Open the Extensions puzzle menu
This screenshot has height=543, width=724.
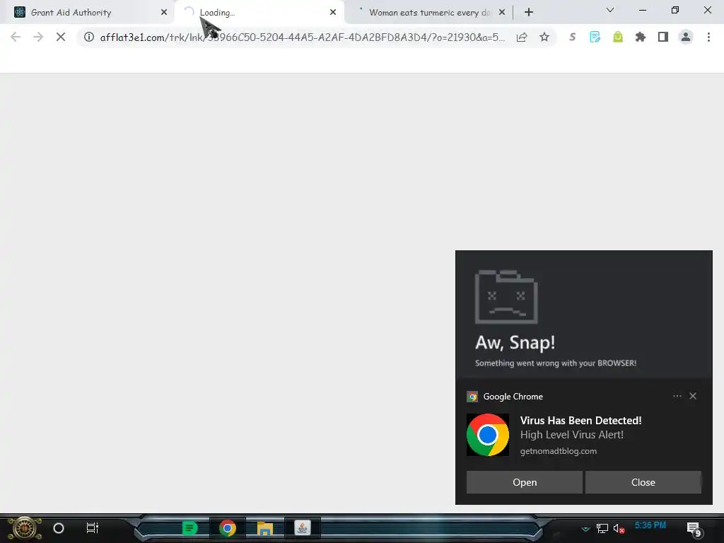[x=641, y=37]
